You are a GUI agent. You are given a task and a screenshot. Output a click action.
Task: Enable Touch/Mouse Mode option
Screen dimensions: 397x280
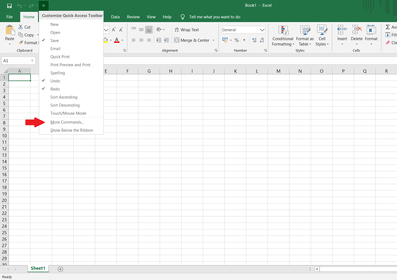[68, 113]
